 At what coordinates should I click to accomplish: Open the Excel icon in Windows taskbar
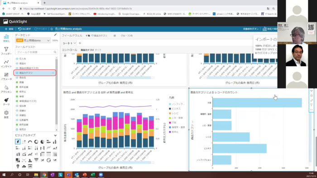pyautogui.click(x=93, y=175)
